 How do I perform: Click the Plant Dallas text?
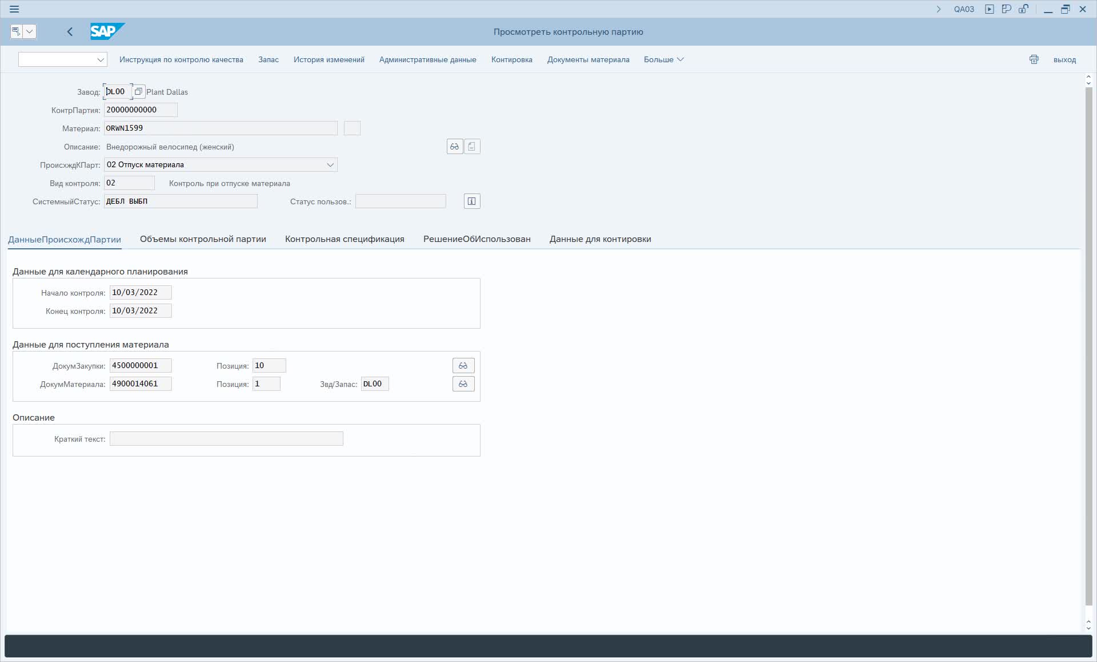[167, 92]
